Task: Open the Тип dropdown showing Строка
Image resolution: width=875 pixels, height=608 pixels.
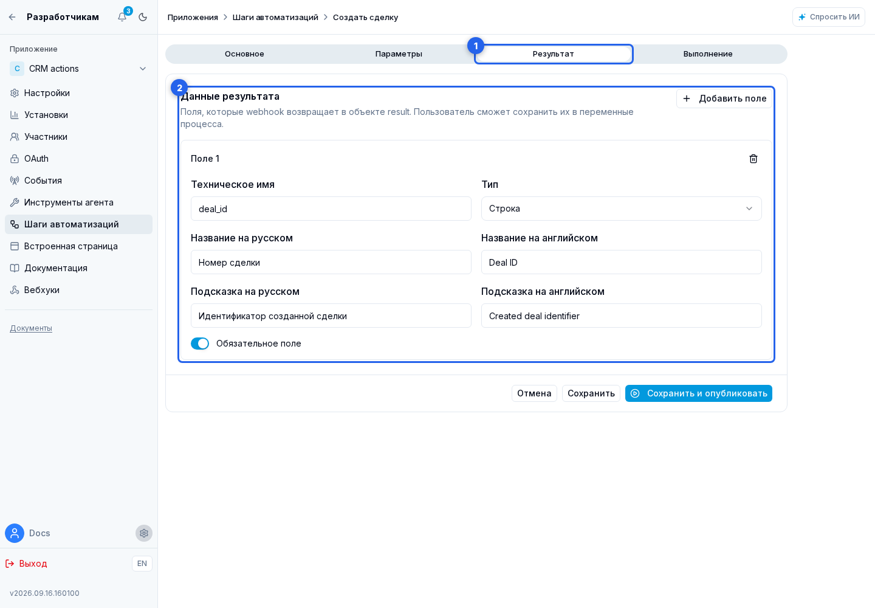Action: click(621, 209)
